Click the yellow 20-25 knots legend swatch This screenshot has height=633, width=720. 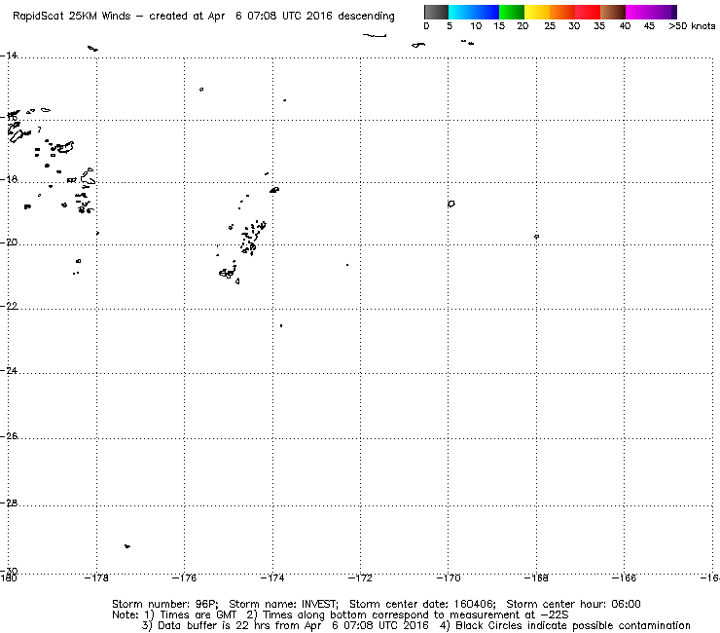pyautogui.click(x=537, y=12)
